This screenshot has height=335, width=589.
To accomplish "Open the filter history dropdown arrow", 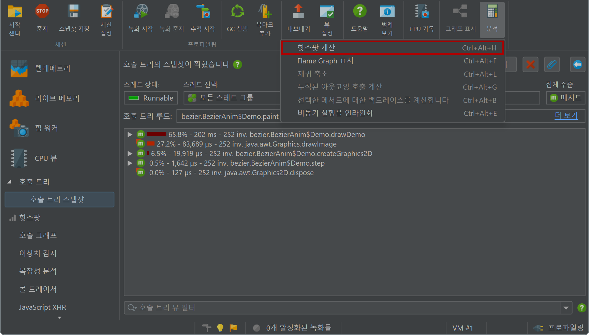I will tap(566, 308).
